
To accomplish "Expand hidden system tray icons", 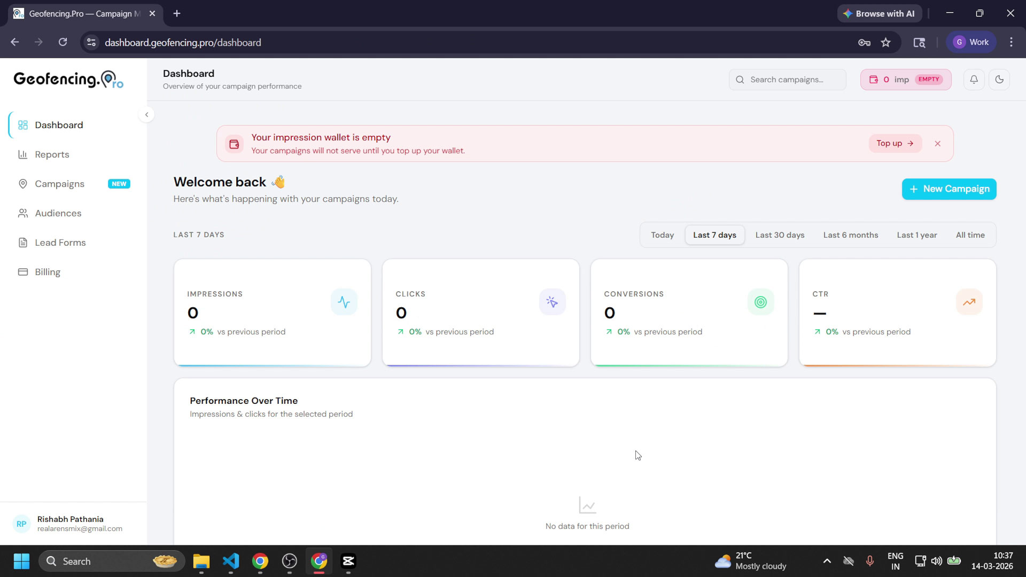I will pyautogui.click(x=827, y=561).
